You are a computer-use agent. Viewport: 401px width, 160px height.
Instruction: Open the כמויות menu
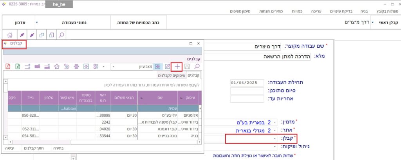coord(297,11)
